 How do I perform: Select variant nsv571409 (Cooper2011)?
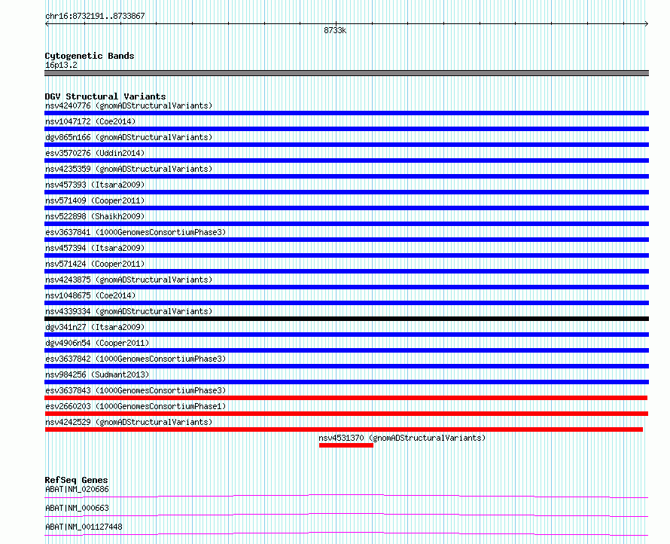(95, 200)
